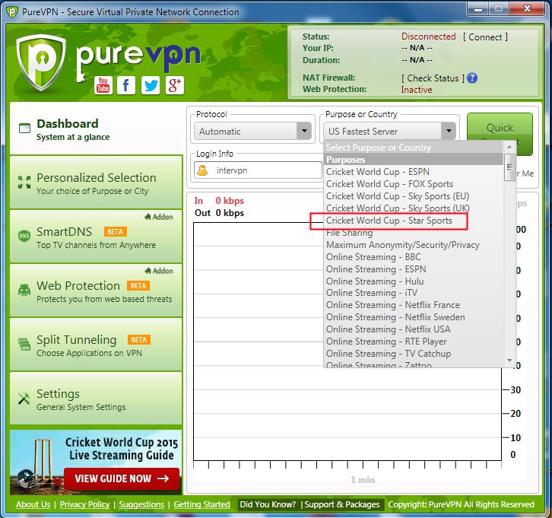Select Online Streaming - BBC
This screenshot has height=518, width=552.
[x=414, y=256]
